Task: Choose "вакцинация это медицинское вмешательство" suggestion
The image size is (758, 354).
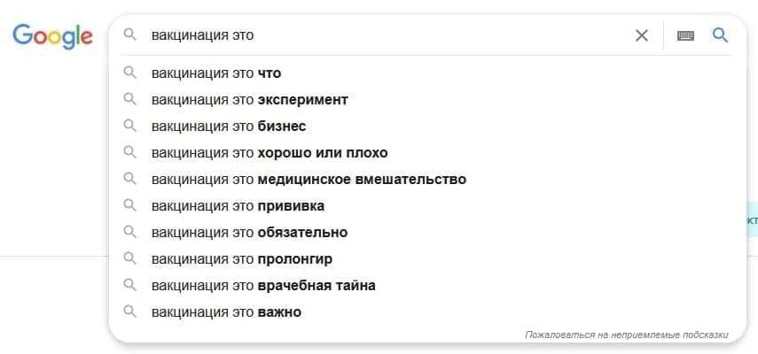Action: coord(308,180)
